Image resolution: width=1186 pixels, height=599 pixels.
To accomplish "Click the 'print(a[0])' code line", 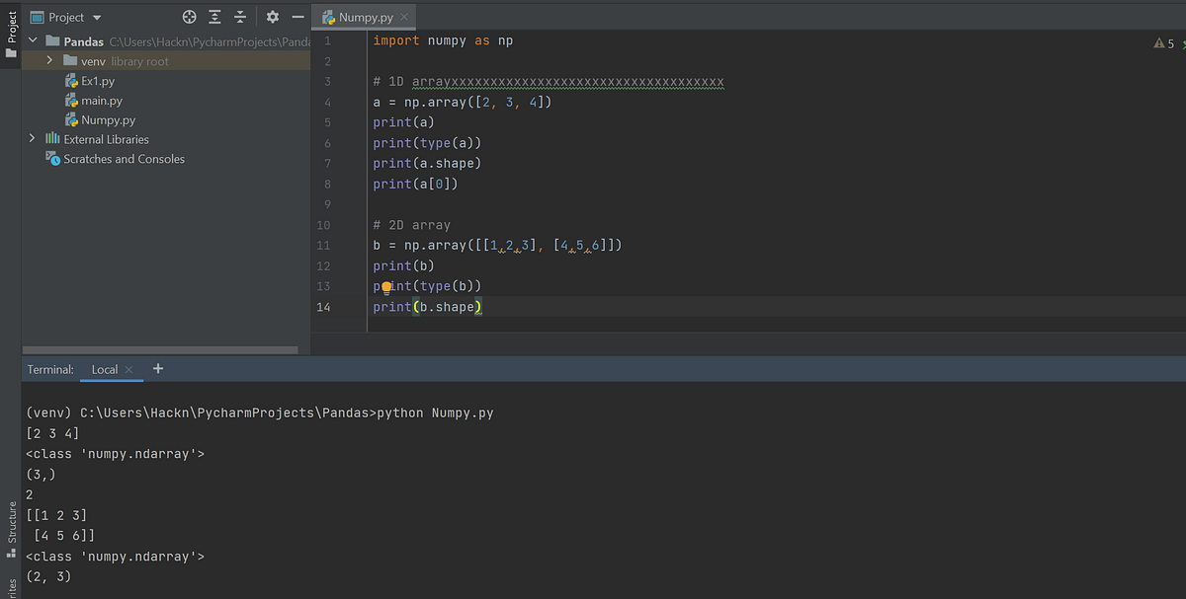I will point(415,184).
